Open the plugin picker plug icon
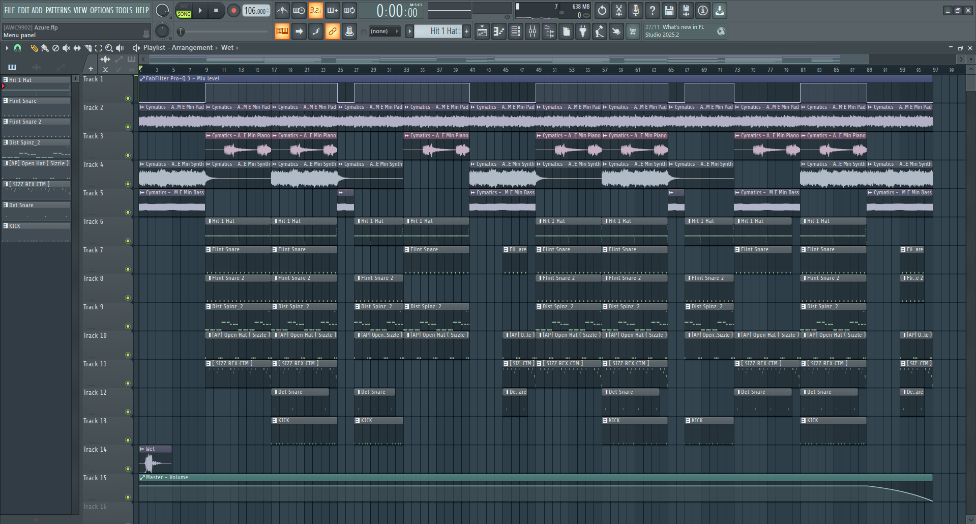 click(x=583, y=32)
